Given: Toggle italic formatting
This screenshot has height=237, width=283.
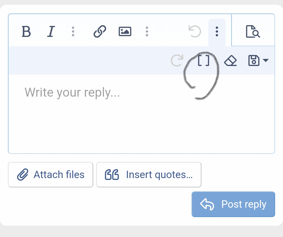Looking at the screenshot, I should pyautogui.click(x=51, y=32).
